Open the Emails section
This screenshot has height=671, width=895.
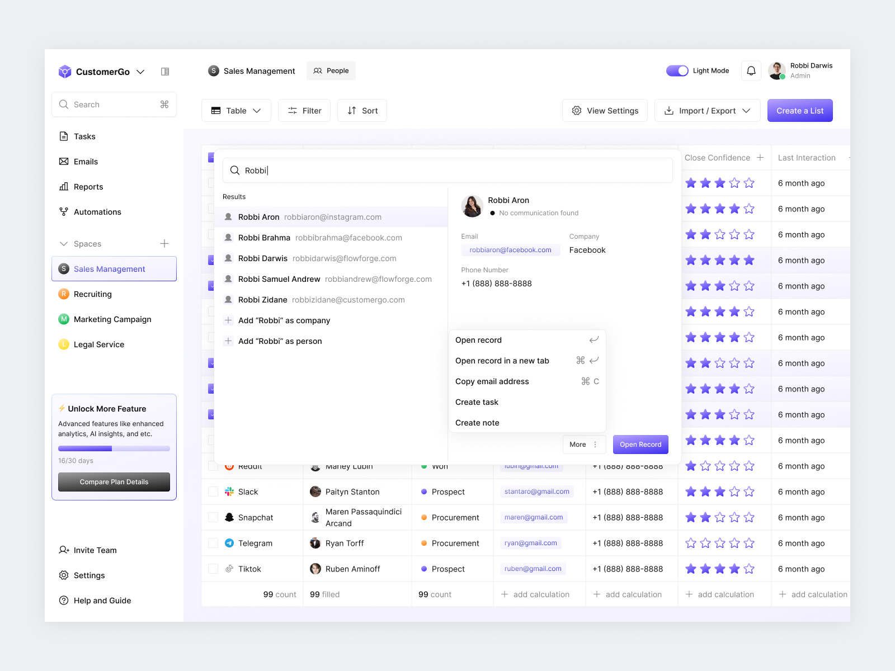point(86,161)
